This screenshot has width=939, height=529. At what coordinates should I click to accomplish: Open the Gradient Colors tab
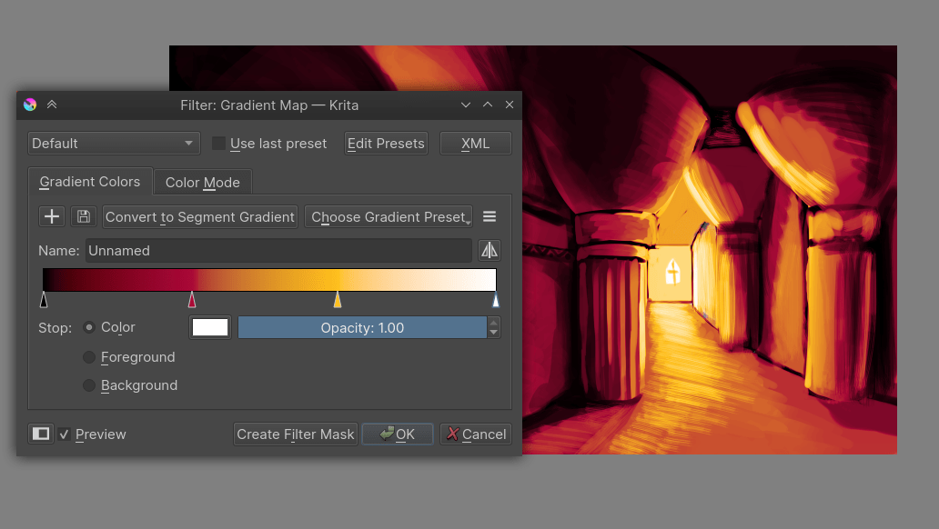coord(89,181)
